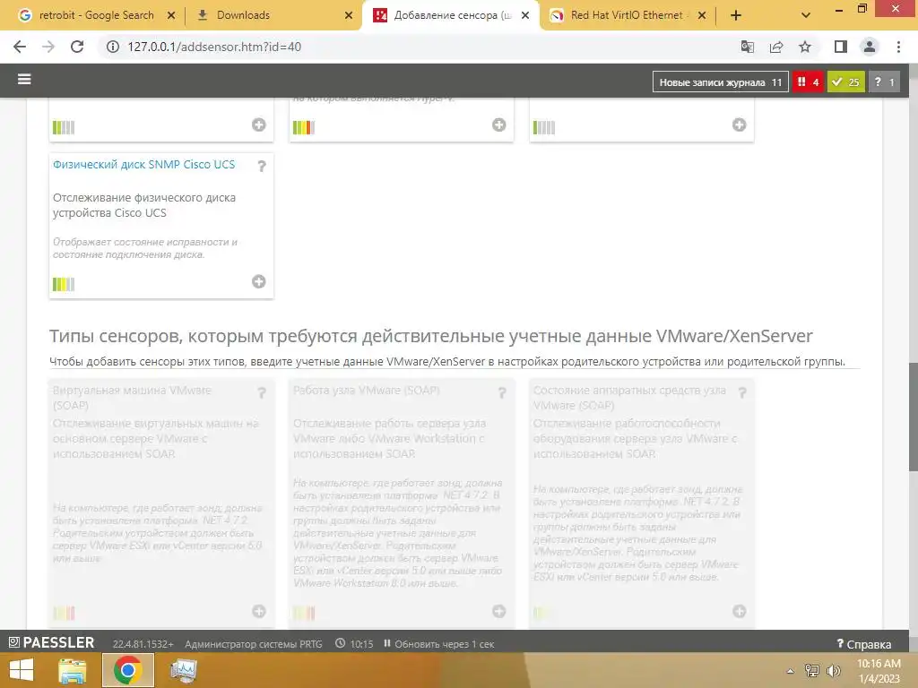The height and width of the screenshot is (688, 918).
Task: Open Windows Start menu
Action: coord(22,670)
